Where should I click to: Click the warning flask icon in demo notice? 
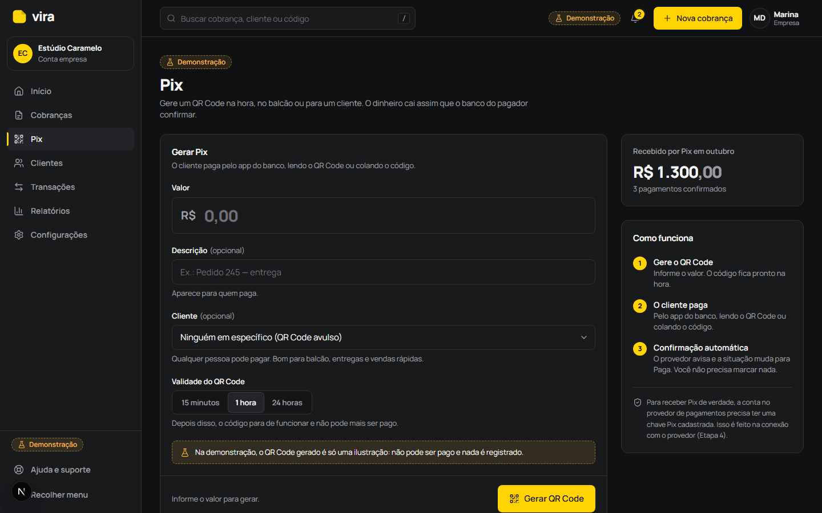click(184, 453)
